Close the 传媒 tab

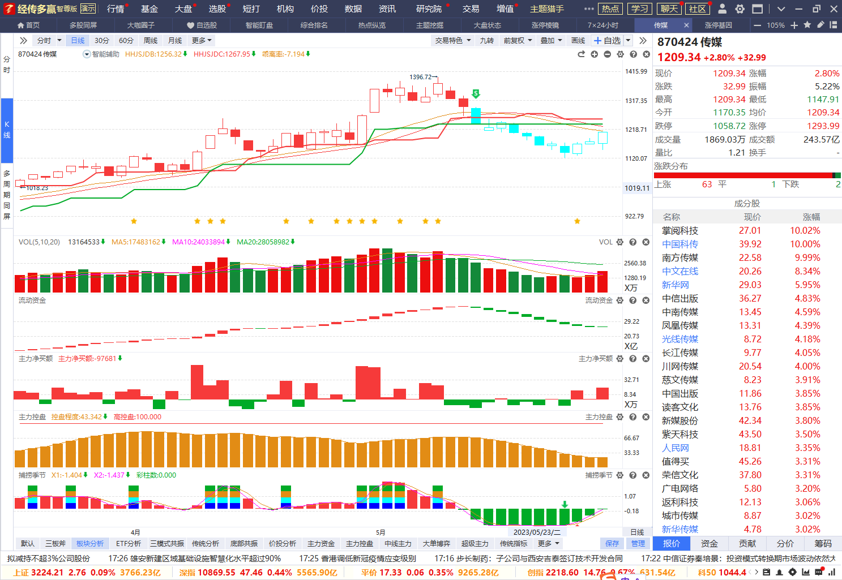point(686,25)
